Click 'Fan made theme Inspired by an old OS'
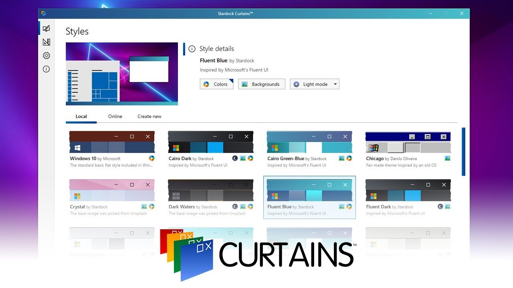 pos(401,165)
